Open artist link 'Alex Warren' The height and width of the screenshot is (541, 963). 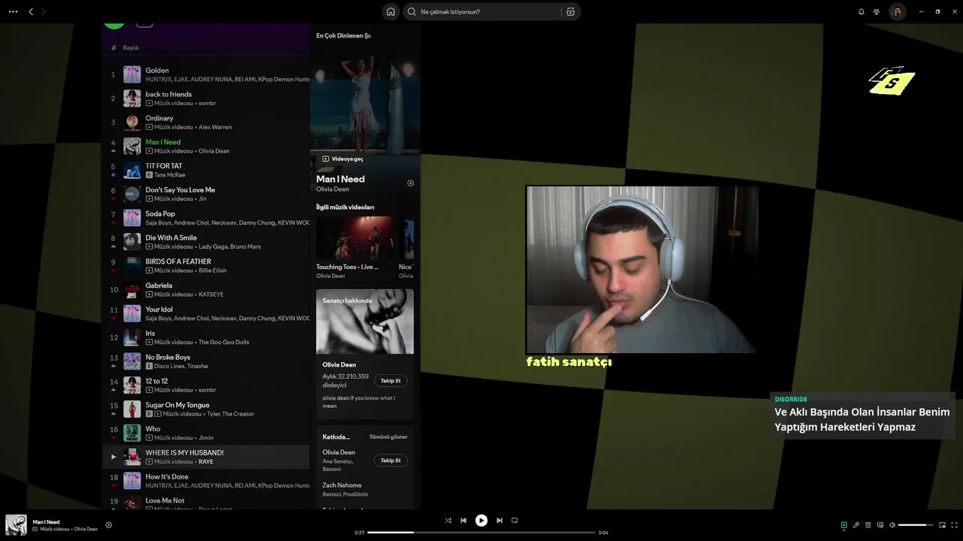215,127
